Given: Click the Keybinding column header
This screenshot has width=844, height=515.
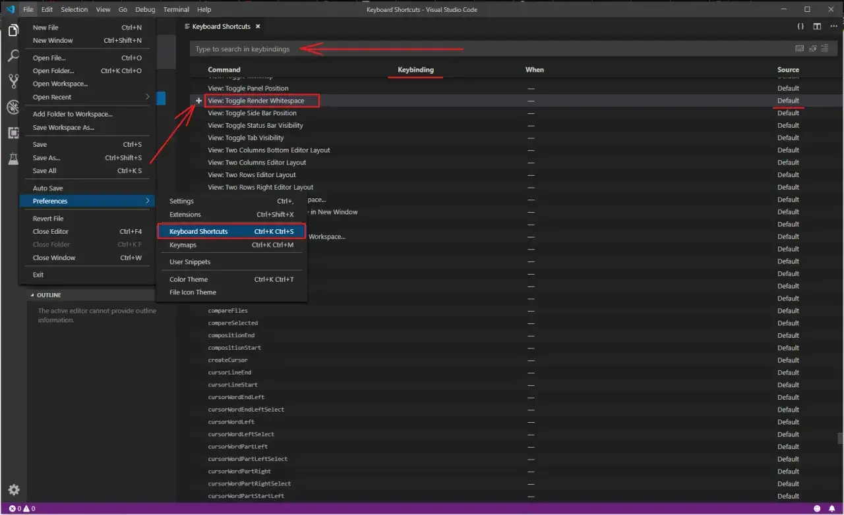Looking at the screenshot, I should pos(415,70).
